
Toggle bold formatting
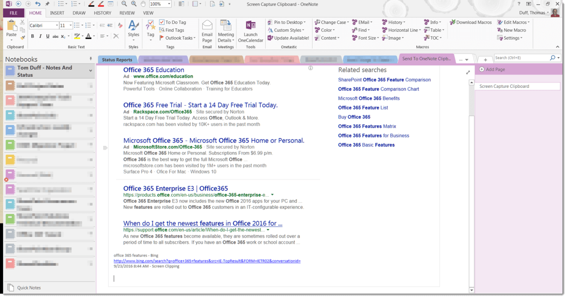(x=32, y=36)
